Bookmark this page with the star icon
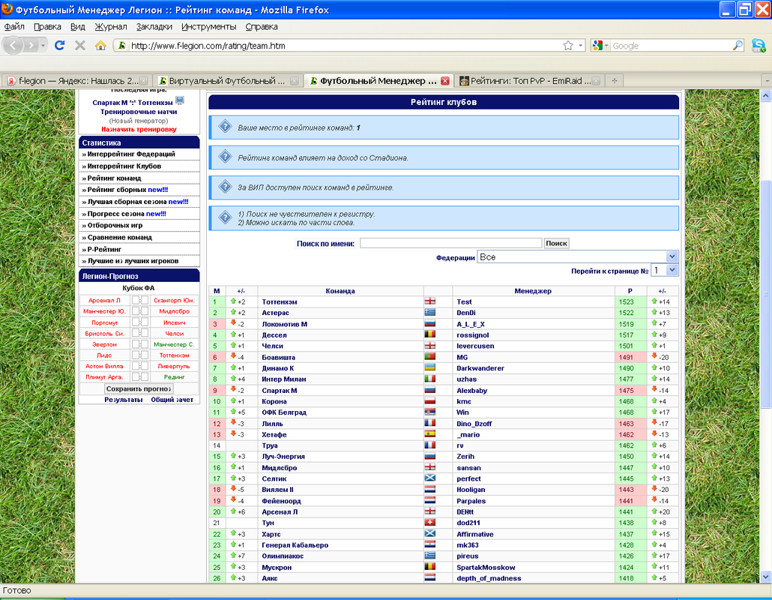 click(568, 45)
